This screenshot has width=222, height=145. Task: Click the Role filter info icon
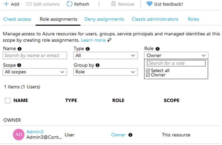click(157, 49)
